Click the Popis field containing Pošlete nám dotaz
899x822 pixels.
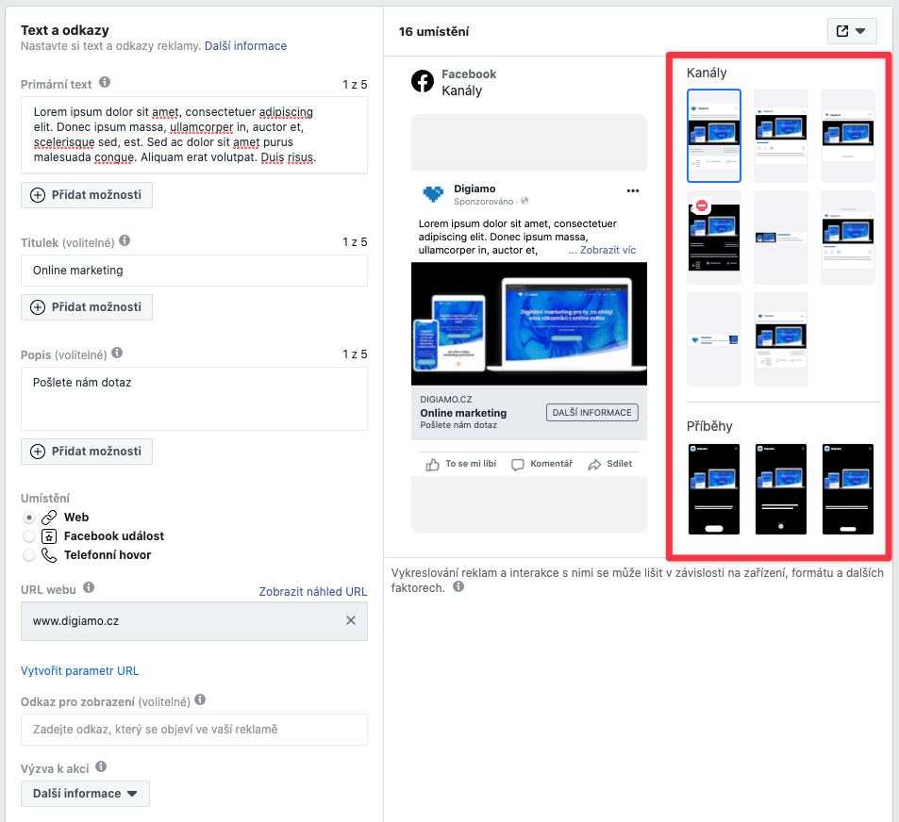(x=194, y=399)
